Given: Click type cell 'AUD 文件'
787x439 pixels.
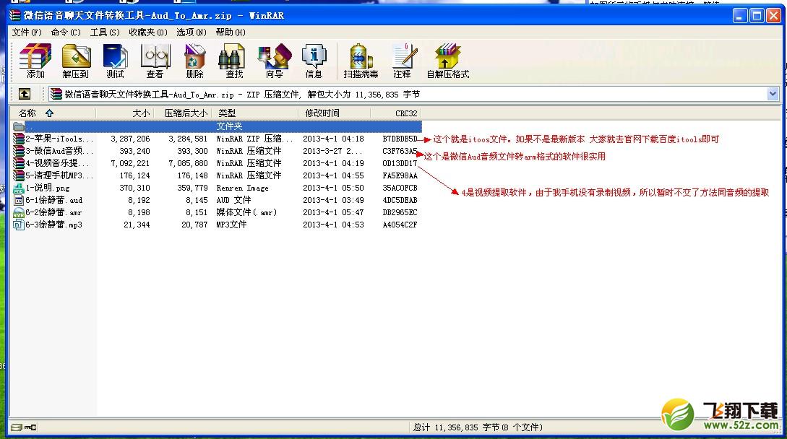Looking at the screenshot, I should pyautogui.click(x=233, y=200).
